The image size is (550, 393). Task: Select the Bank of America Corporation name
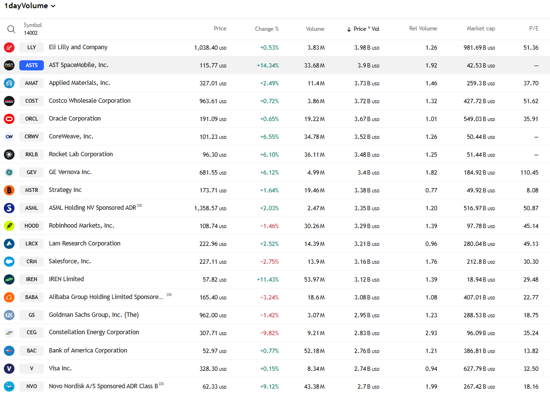tap(88, 351)
